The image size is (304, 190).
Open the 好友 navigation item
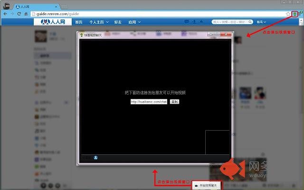118,22
